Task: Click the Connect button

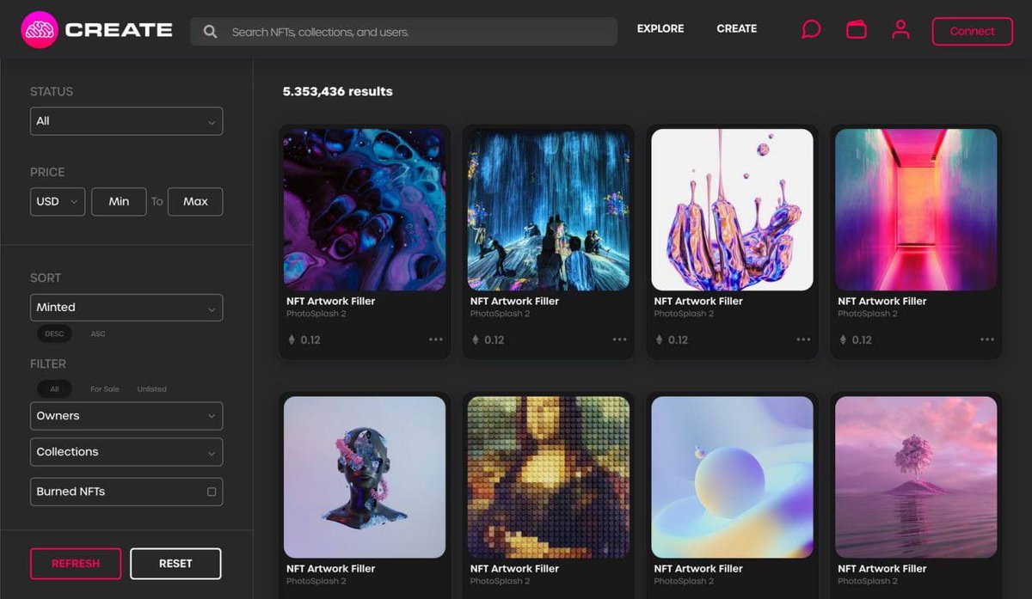Action: [x=973, y=31]
